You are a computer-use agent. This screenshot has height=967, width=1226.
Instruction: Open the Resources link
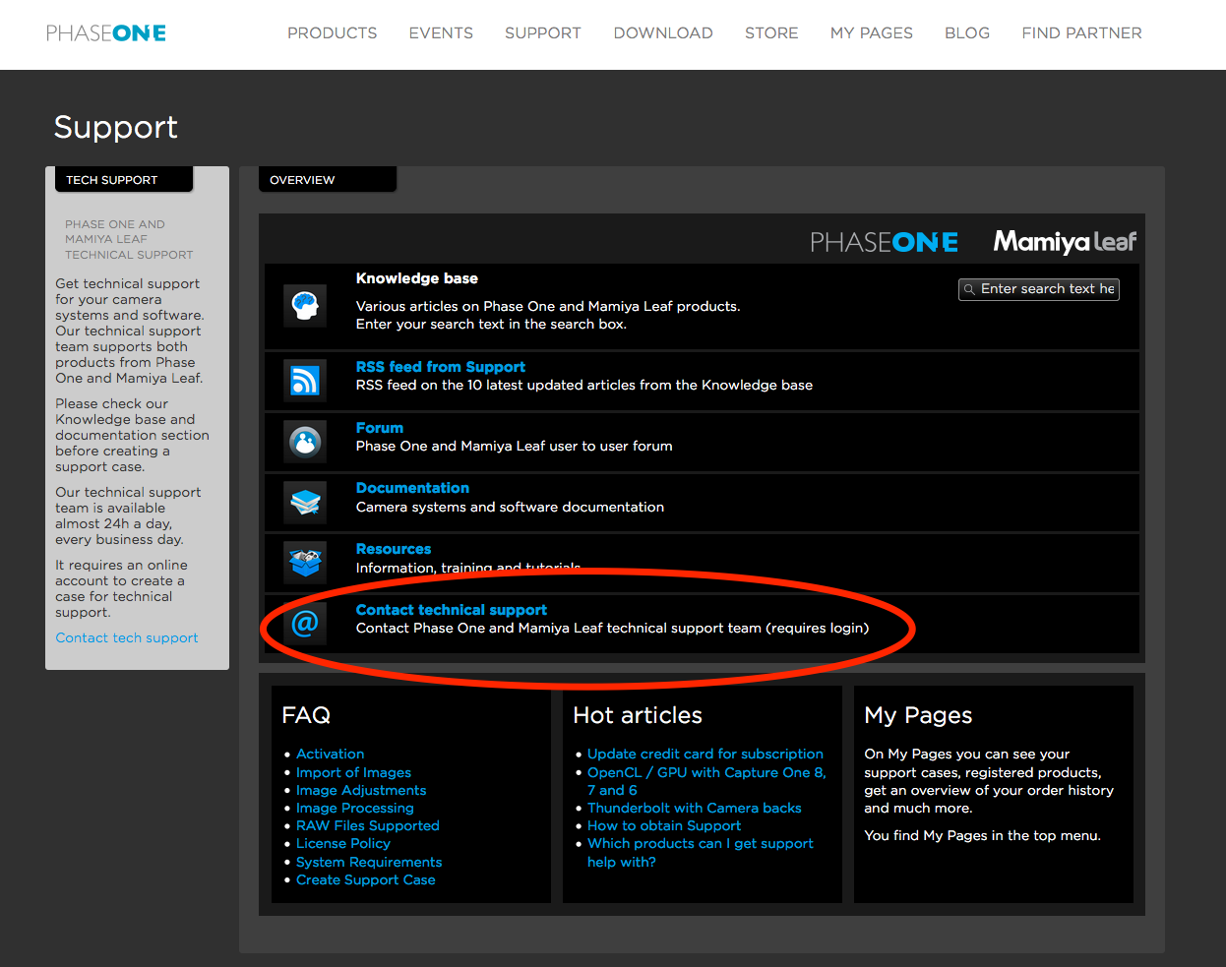(394, 549)
